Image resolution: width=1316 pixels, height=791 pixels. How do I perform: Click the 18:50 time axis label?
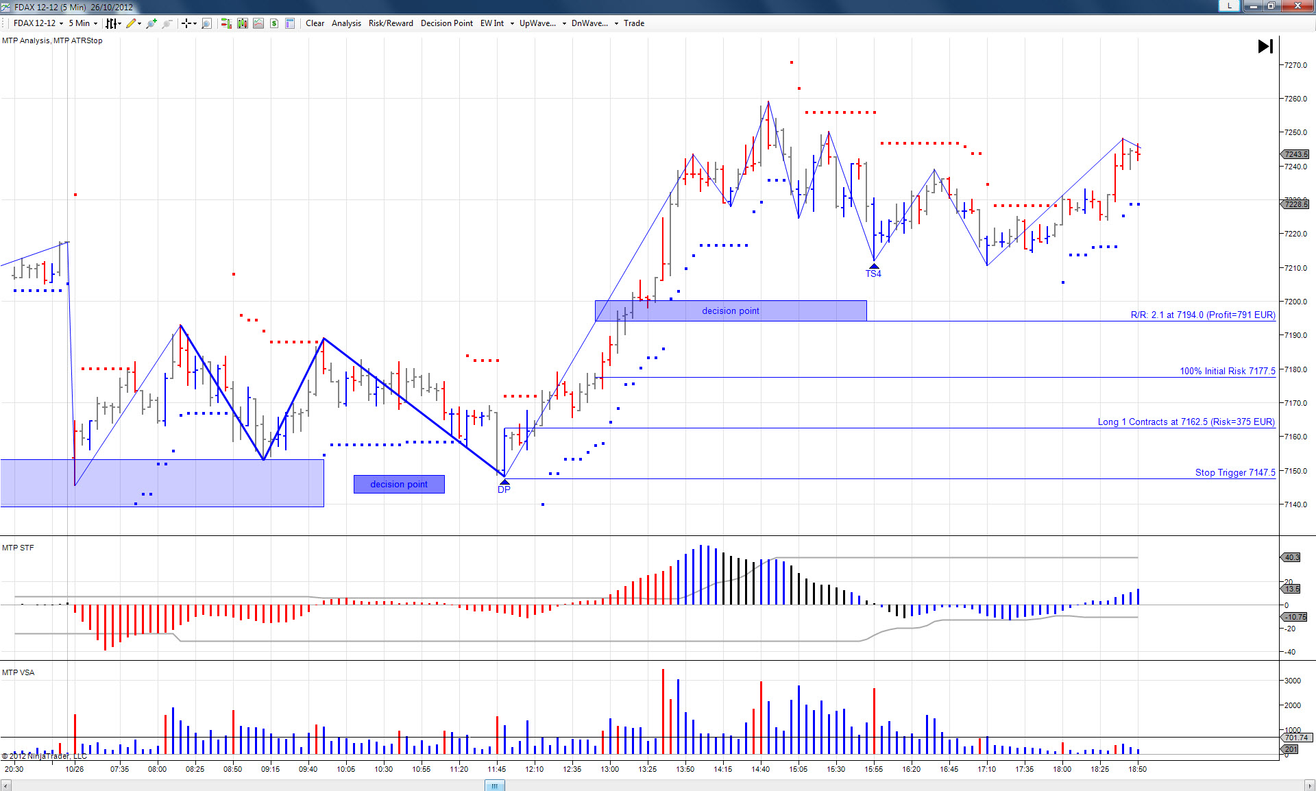pos(1138,769)
